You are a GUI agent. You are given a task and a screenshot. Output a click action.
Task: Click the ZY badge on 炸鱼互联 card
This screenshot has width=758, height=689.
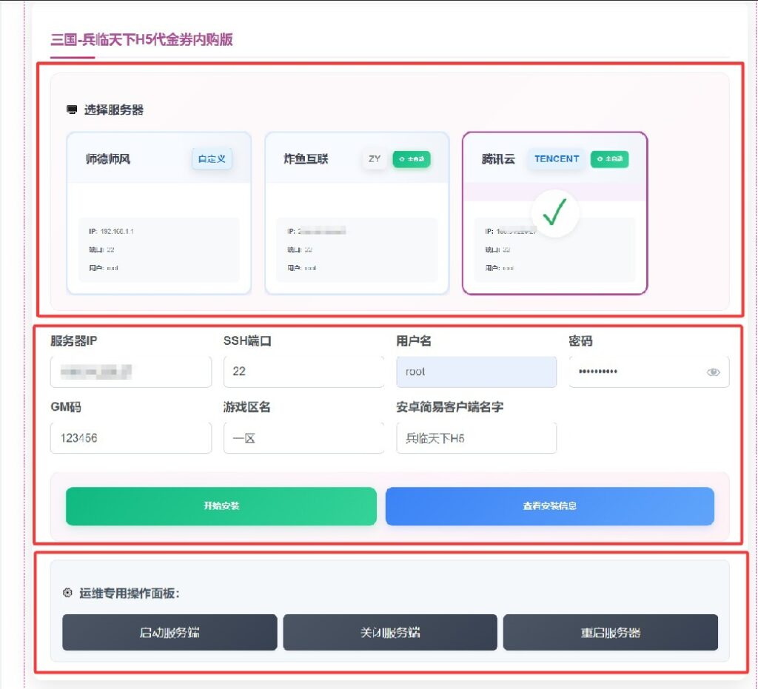(375, 159)
